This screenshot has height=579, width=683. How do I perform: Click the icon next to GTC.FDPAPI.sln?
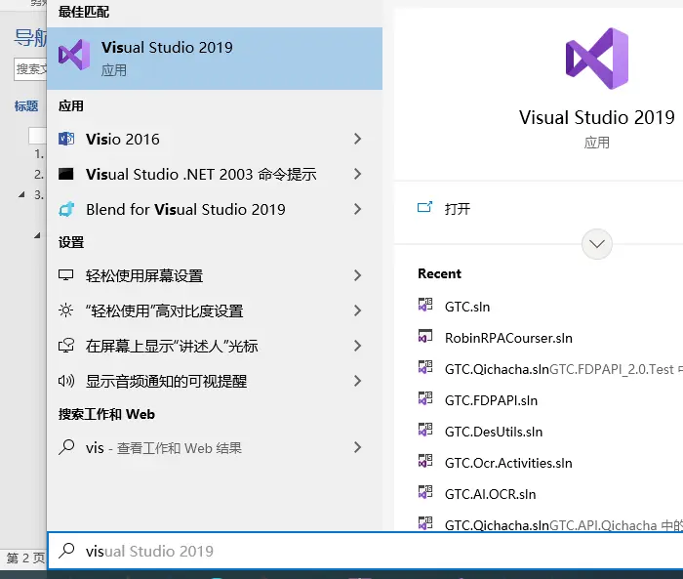pos(425,398)
